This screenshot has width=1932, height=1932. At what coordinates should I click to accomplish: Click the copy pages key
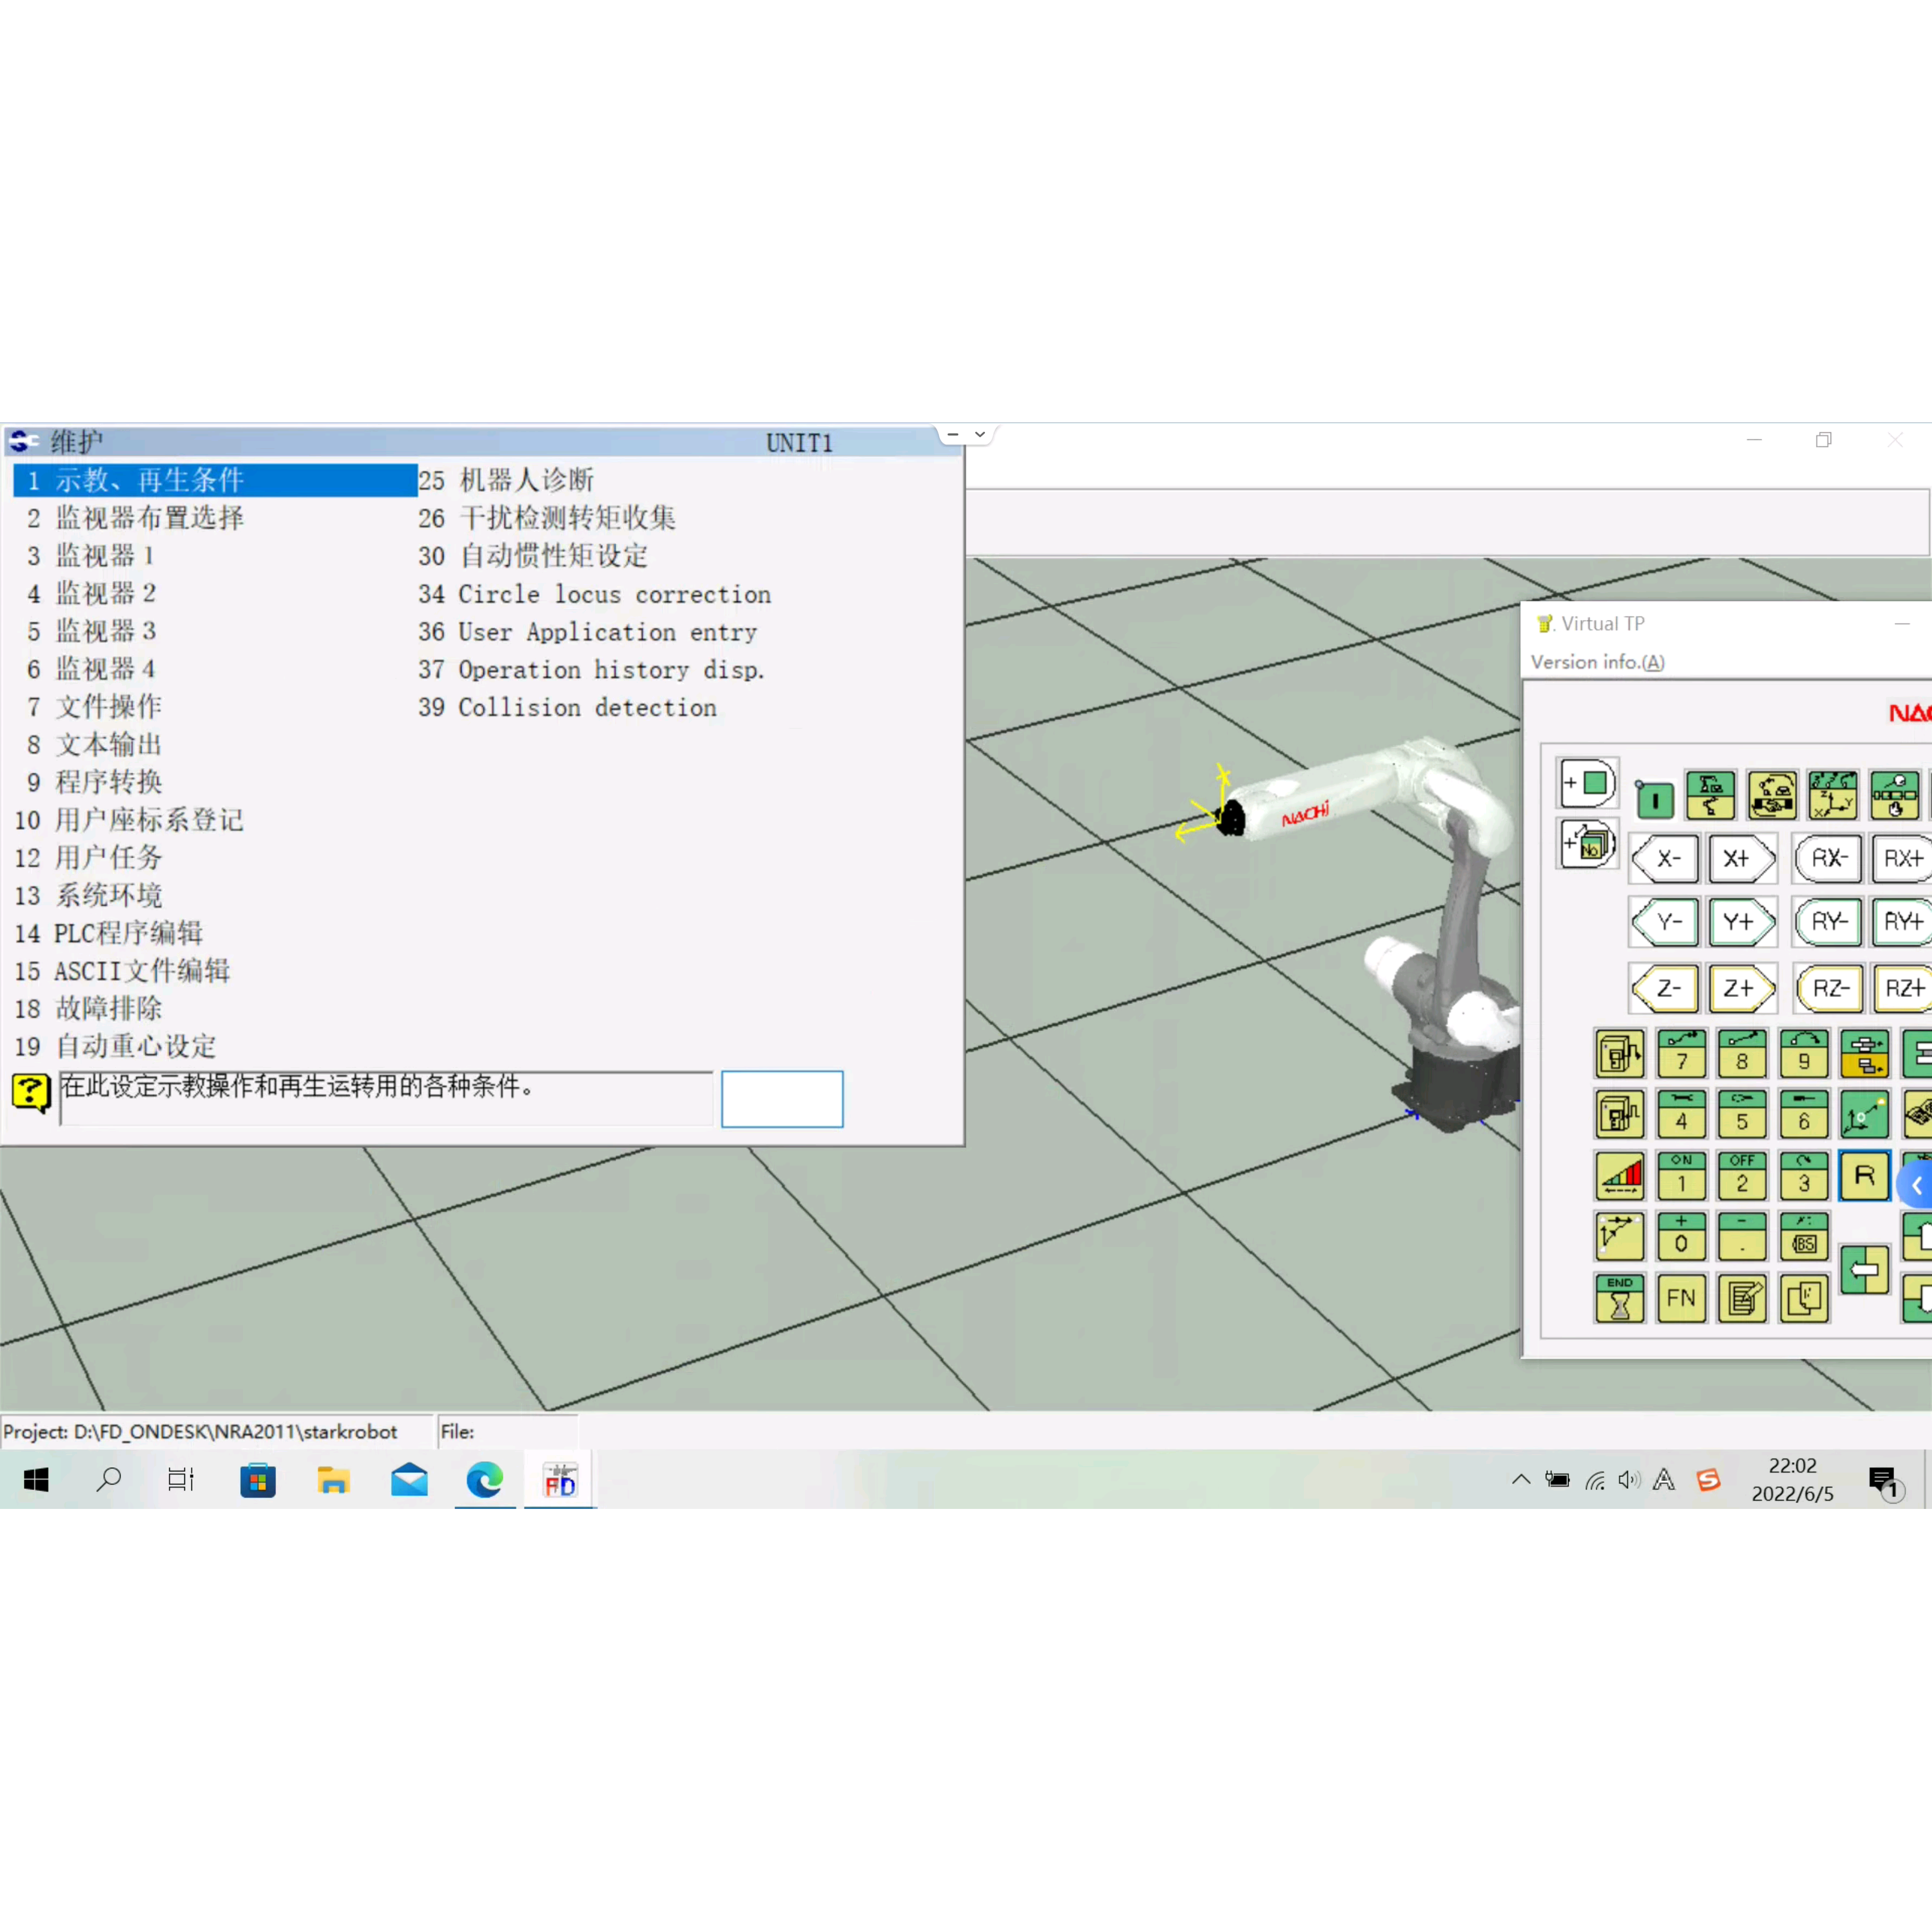[1804, 1298]
